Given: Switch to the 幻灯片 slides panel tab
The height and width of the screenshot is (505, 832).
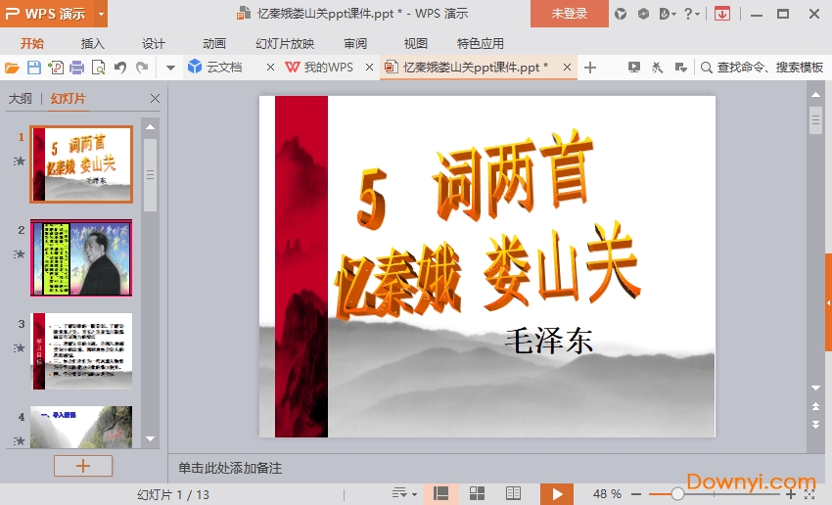Looking at the screenshot, I should pyautogui.click(x=68, y=99).
